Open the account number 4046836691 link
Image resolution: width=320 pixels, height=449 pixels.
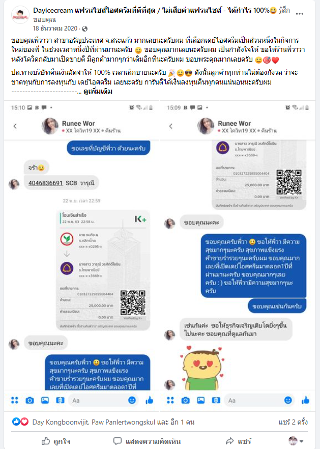(x=45, y=183)
